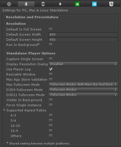The image size is (121, 147).
Task: Open the D3D9 Fullscreen Mode dropdown
Action: [83, 90]
